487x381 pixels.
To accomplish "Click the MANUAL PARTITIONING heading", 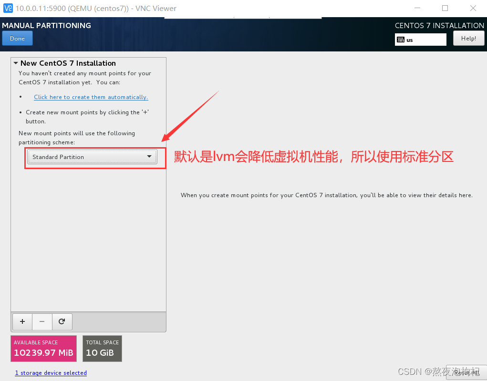I will click(x=47, y=25).
